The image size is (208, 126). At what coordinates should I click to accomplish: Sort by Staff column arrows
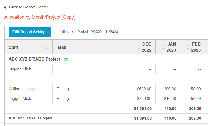[46, 47]
